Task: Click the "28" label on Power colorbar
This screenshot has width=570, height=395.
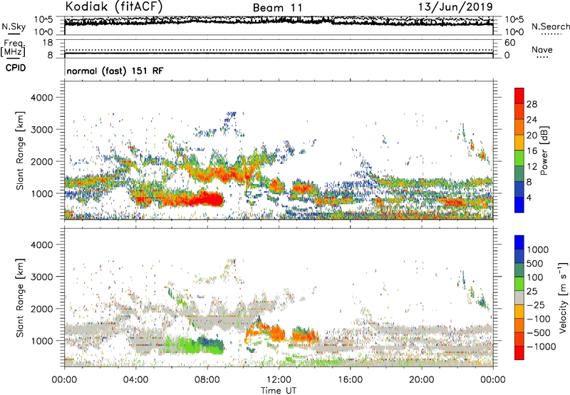Action: coord(532,104)
